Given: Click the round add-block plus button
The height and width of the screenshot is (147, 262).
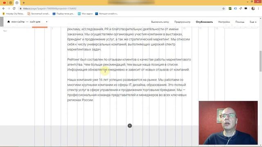Looking at the screenshot, I should click(x=130, y=126).
